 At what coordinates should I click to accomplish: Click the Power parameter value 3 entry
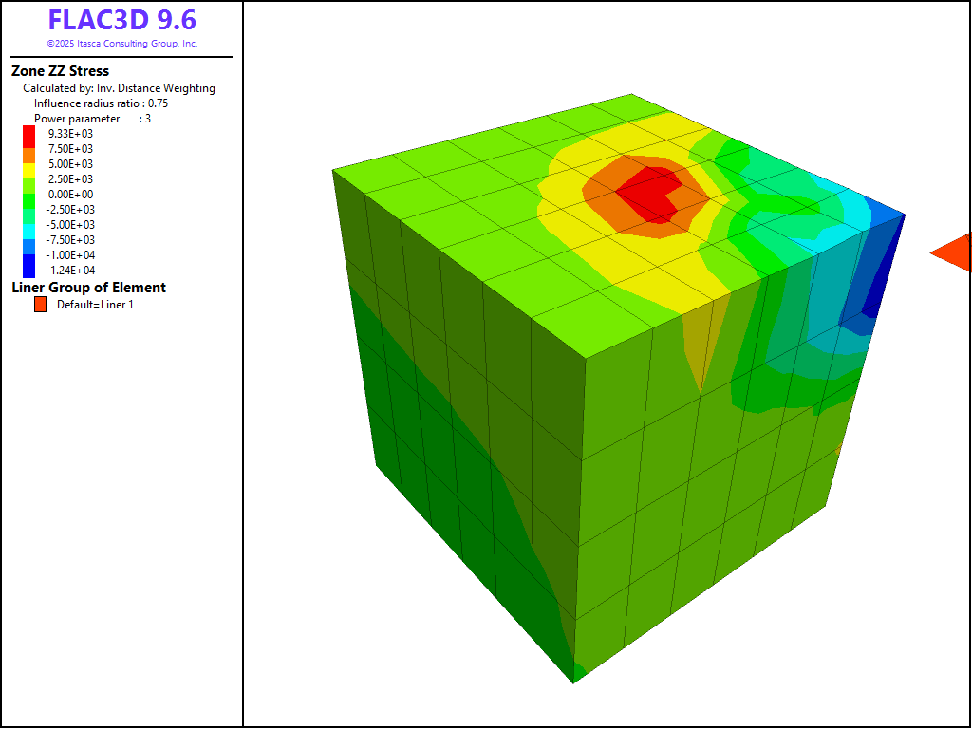click(92, 119)
